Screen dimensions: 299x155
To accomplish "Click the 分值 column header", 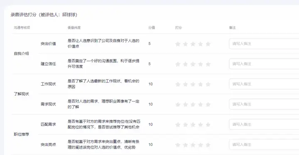I will 152,28.
